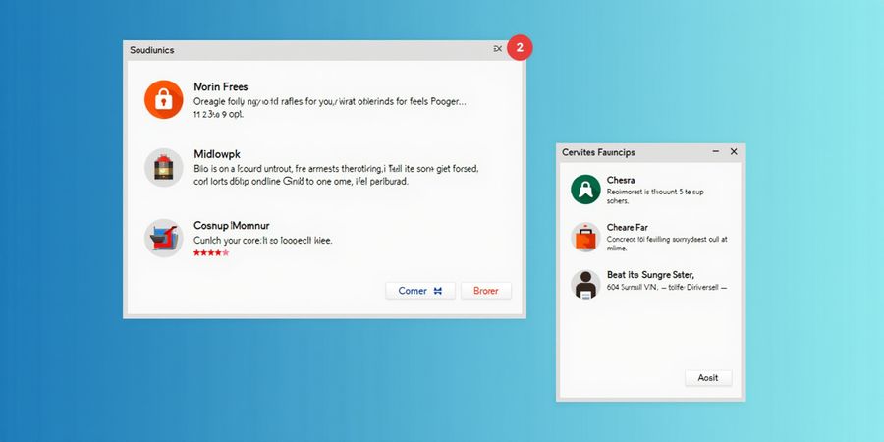The image size is (884, 442).
Task: Click the Morin Frees description line ending in Pooger
Action: pos(330,102)
